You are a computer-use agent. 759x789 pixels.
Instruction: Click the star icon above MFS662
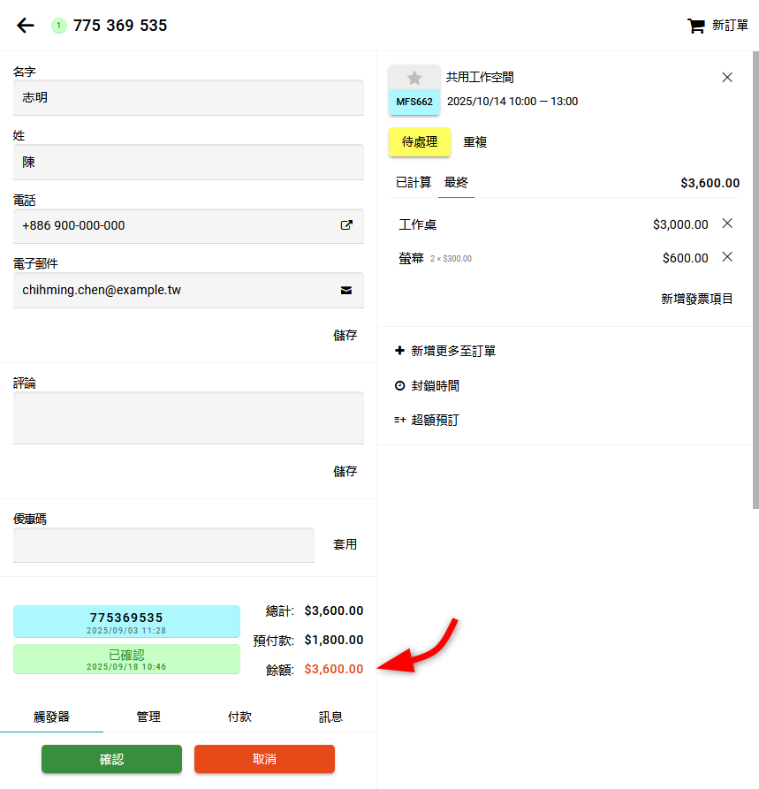coord(414,78)
